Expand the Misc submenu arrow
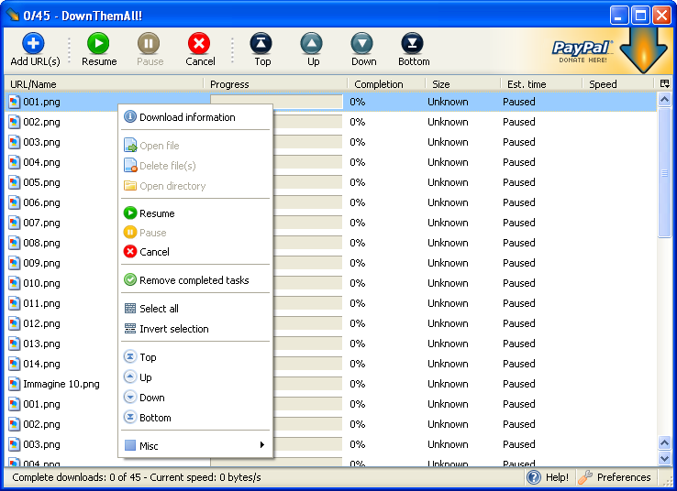 [x=262, y=445]
